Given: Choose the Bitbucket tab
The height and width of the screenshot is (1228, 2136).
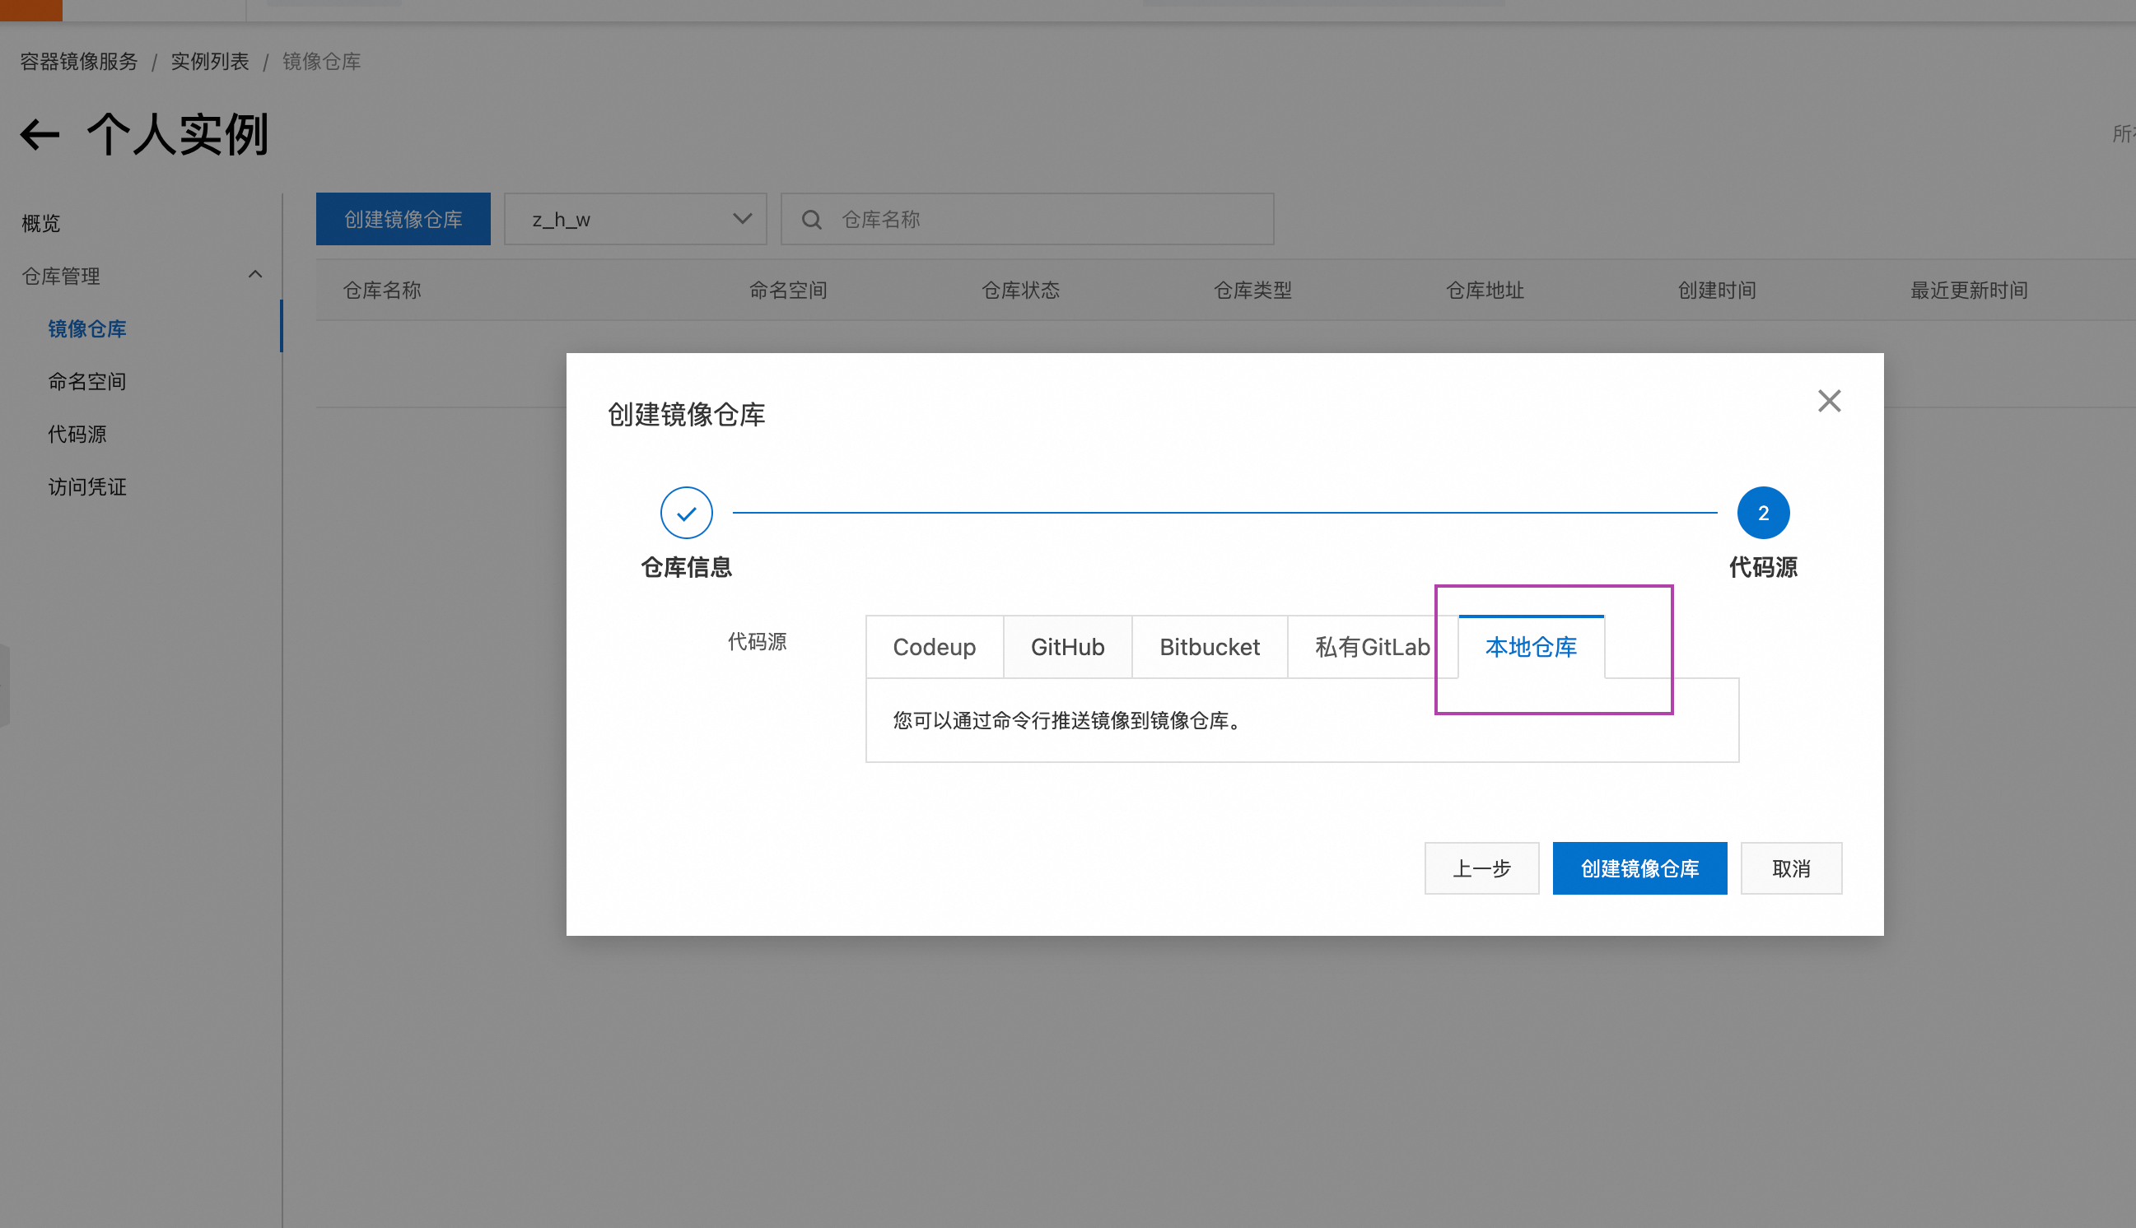Looking at the screenshot, I should 1209,647.
